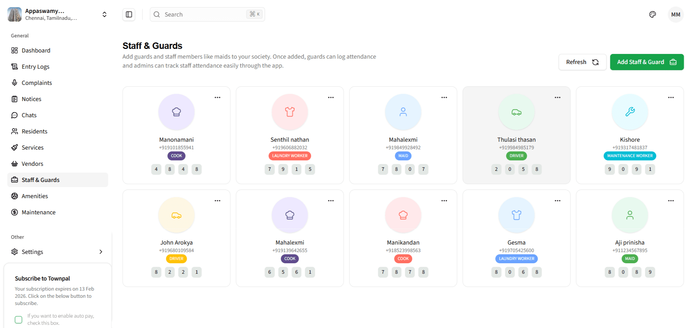Expand the Settings menu chevron
The width and height of the screenshot is (691, 328).
(101, 252)
